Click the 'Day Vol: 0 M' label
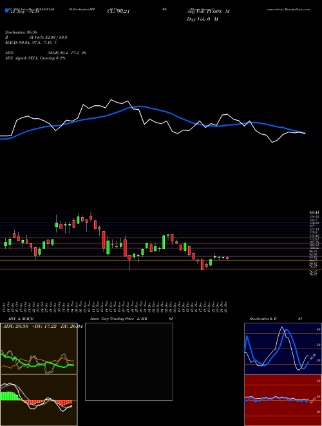The height and width of the screenshot is (426, 322). 202,19
